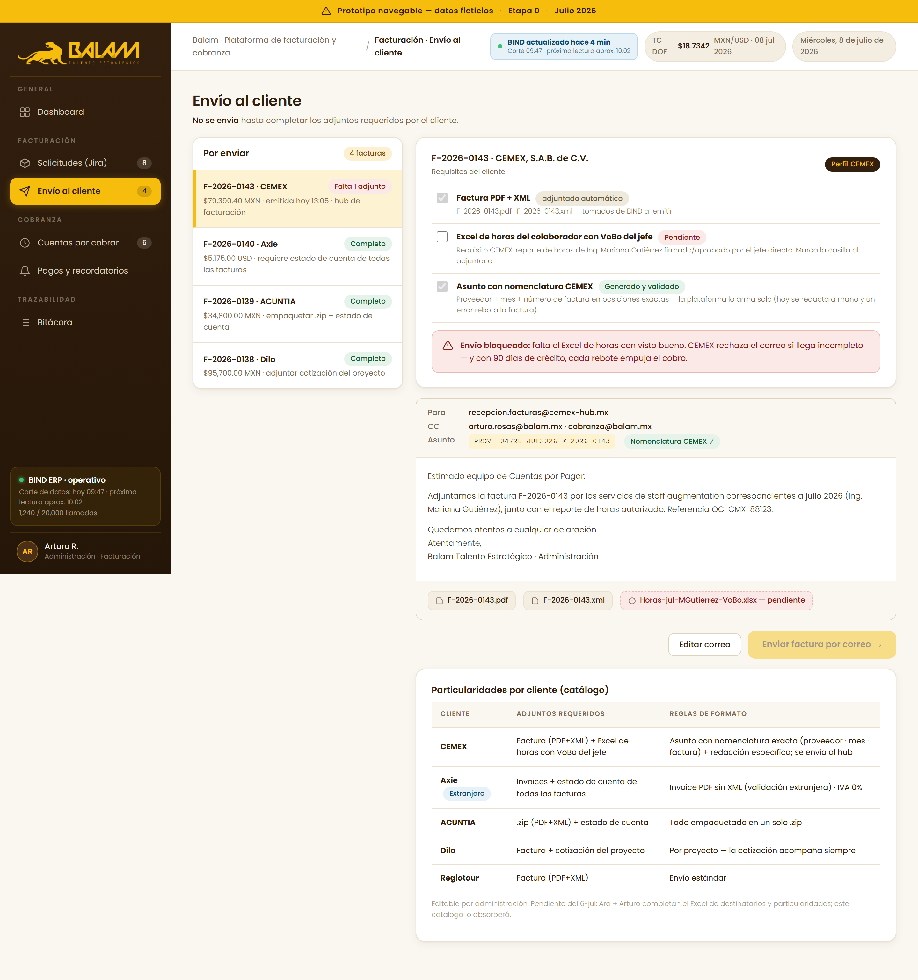Click the Pagos y recordatorios bell icon

coord(25,271)
